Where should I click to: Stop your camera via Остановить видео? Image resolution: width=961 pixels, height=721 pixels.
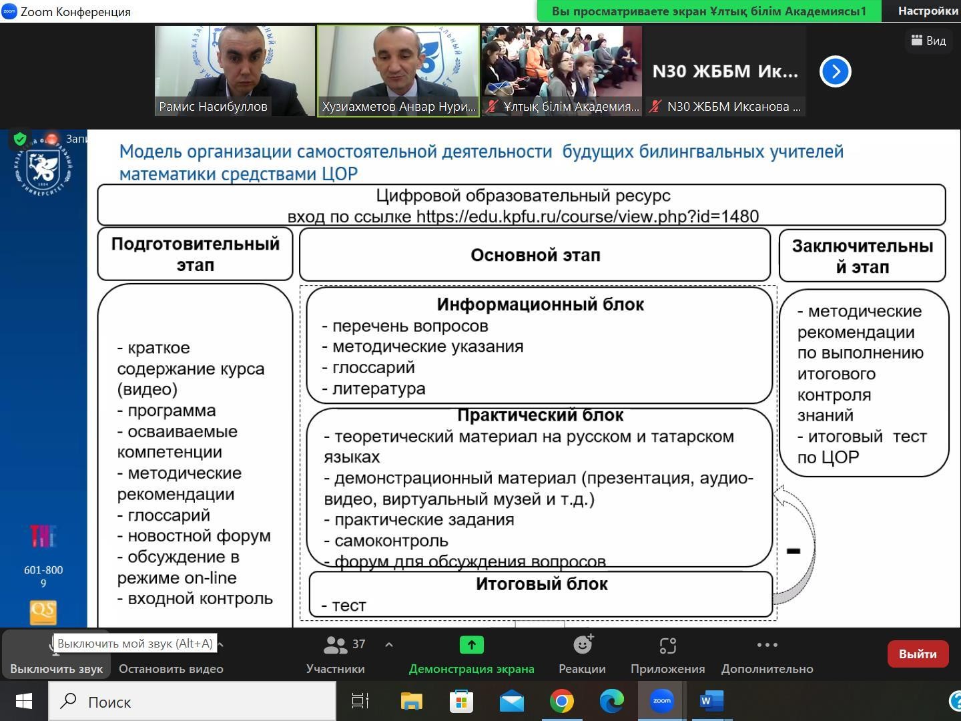point(170,668)
